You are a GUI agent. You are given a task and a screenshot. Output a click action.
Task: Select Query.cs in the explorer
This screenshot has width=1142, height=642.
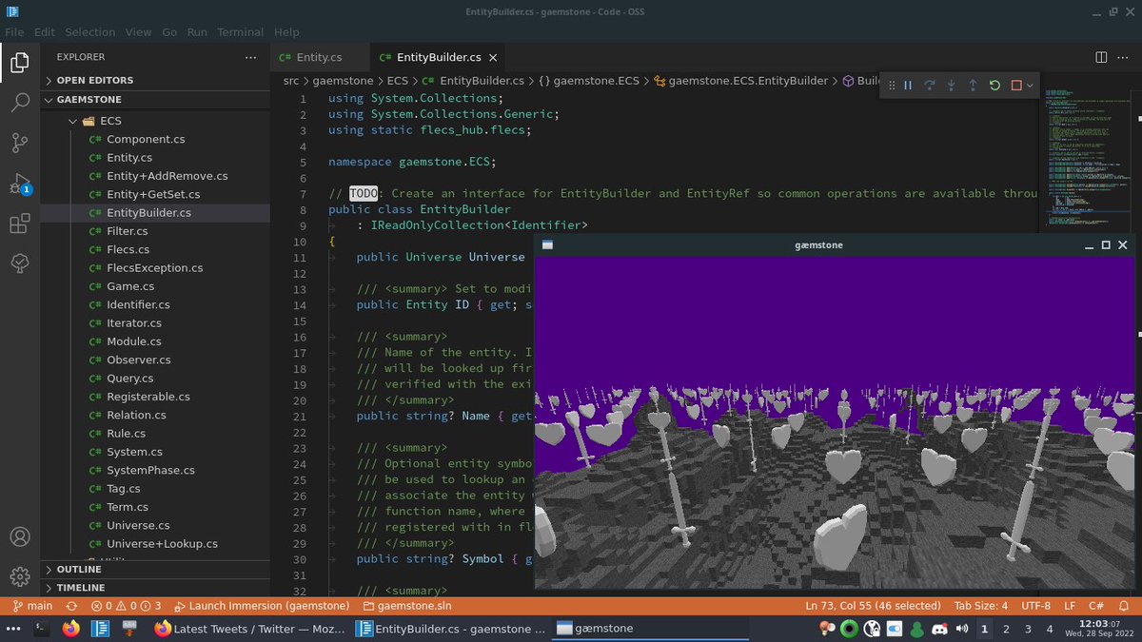click(x=129, y=379)
